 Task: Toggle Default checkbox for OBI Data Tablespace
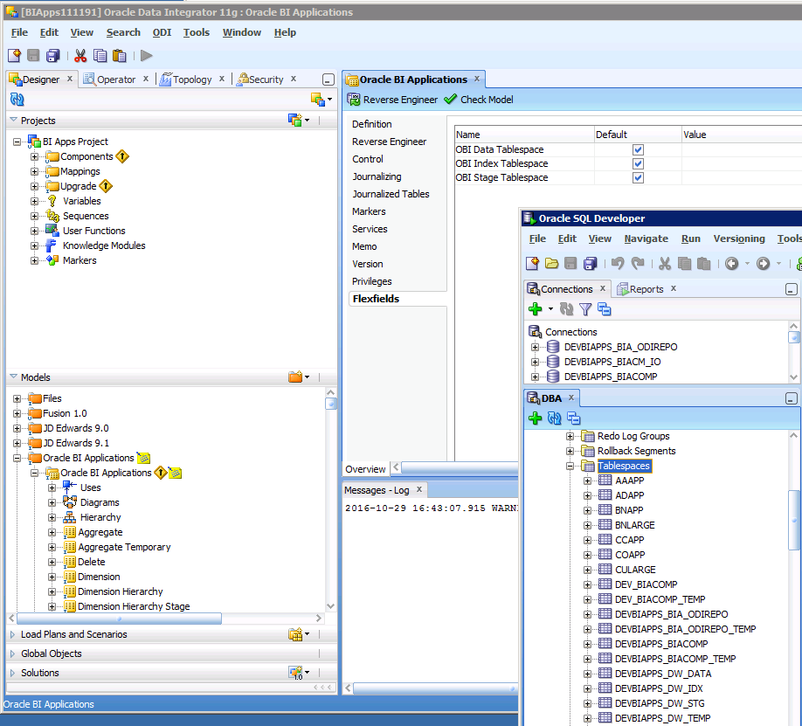638,149
